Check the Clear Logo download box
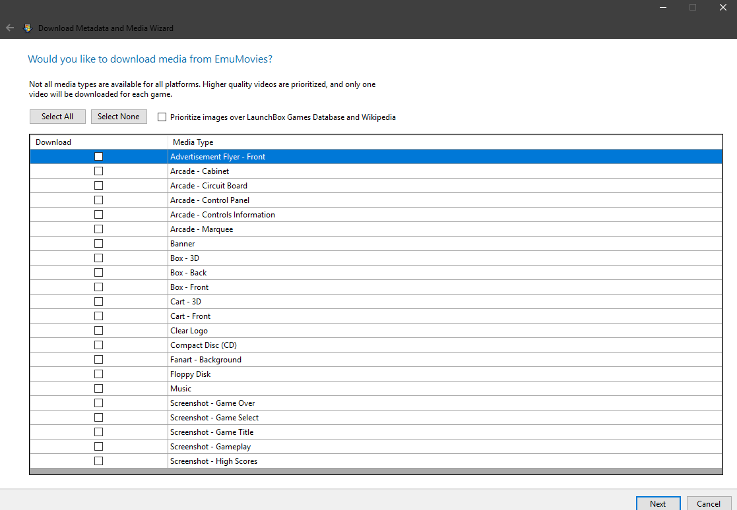Image resolution: width=737 pixels, height=510 pixels. 99,331
